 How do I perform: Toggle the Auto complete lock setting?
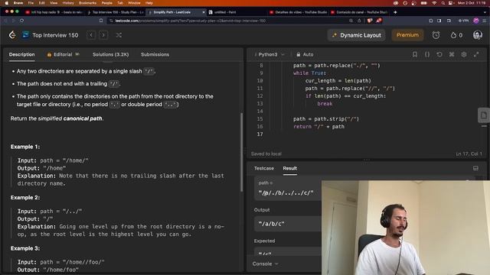pyautogui.click(x=305, y=54)
